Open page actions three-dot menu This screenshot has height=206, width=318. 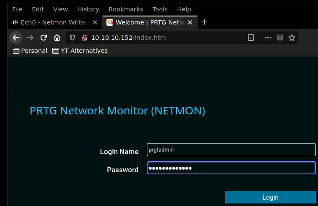(x=268, y=38)
